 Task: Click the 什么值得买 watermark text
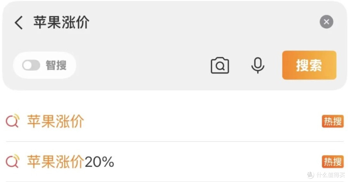[x=330, y=175]
